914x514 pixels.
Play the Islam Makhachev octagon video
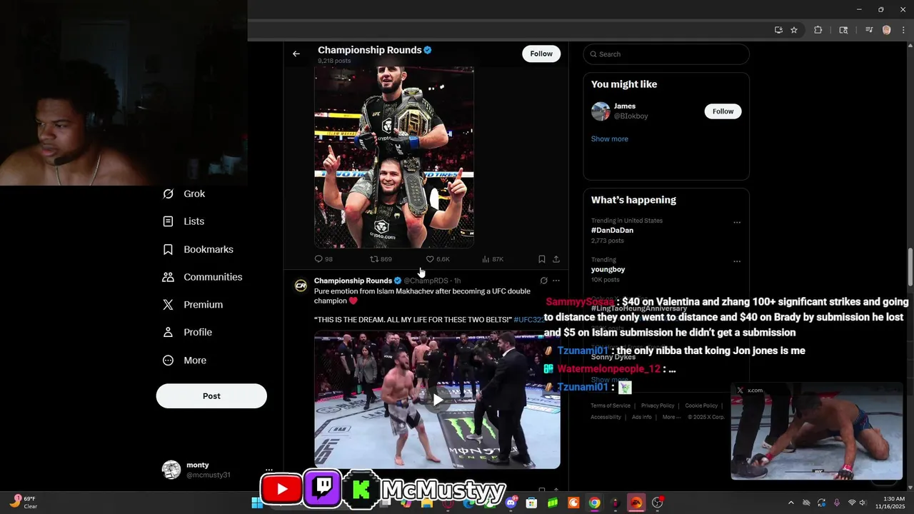[437, 400]
